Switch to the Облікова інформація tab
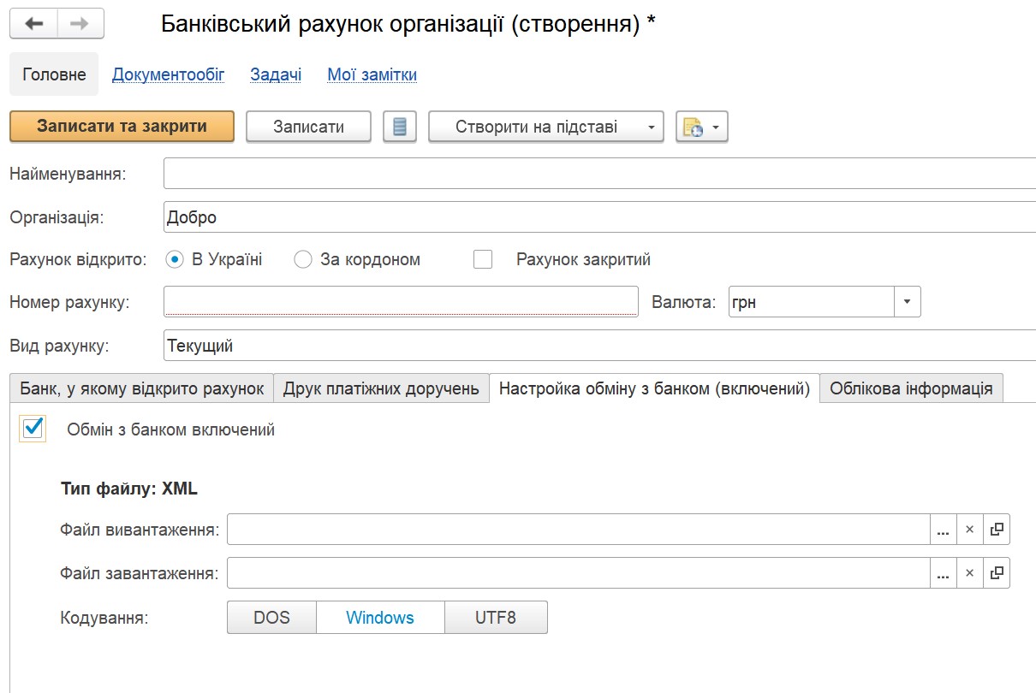Viewport: 1036px width, 693px height. click(911, 388)
